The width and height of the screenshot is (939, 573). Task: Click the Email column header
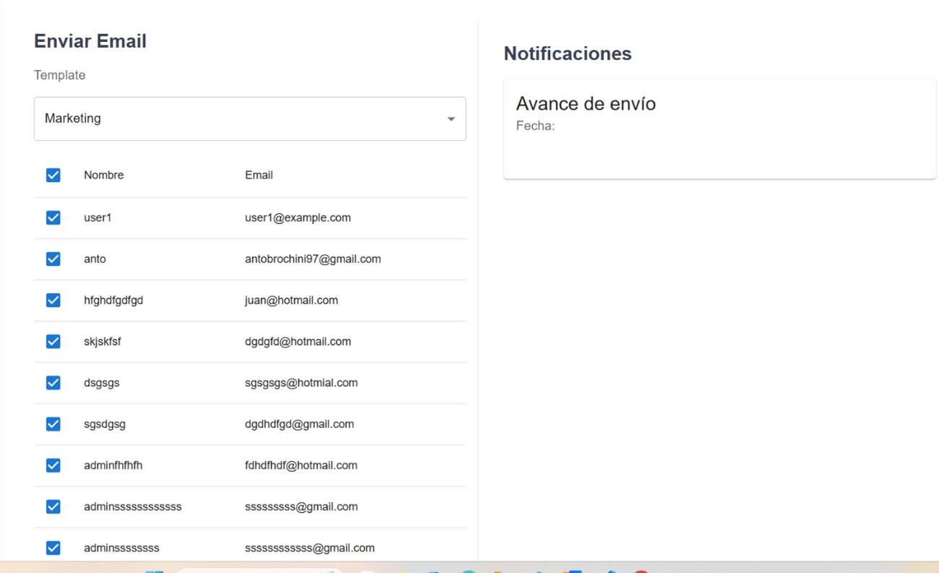point(259,175)
